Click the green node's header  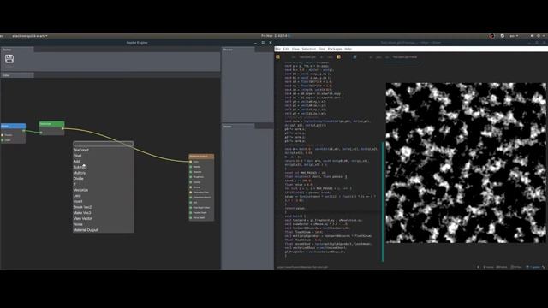pyautogui.click(x=51, y=124)
